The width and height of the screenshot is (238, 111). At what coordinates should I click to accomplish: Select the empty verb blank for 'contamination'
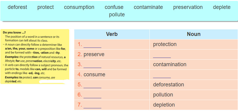pos(92,65)
